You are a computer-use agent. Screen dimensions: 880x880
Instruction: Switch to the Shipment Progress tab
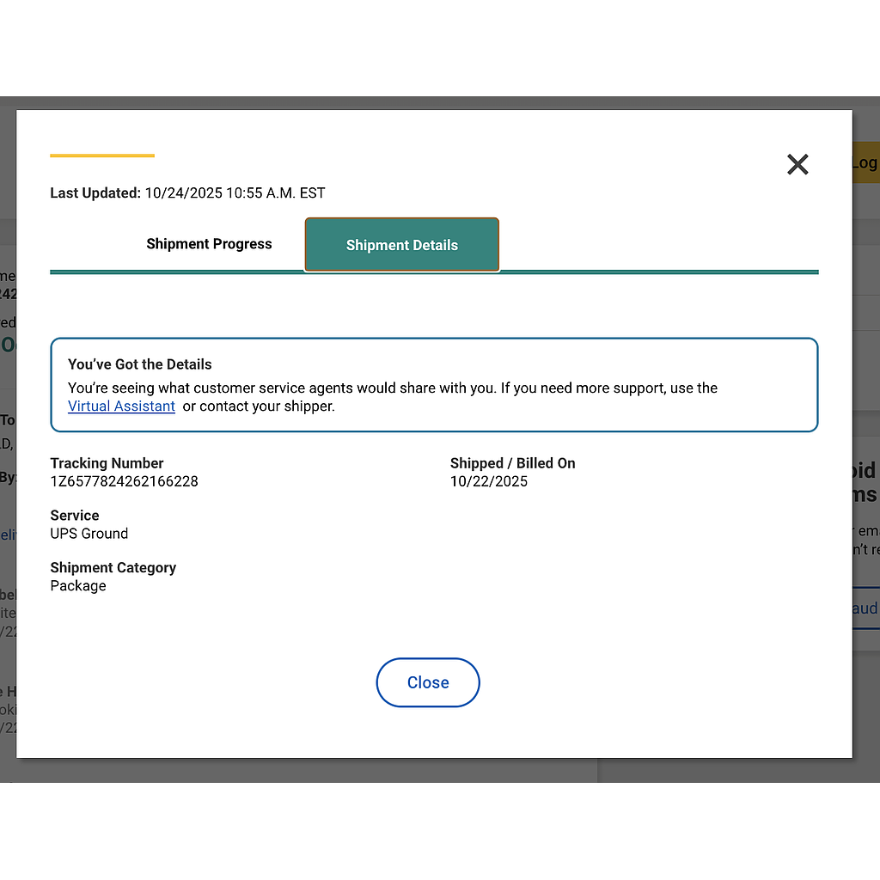(209, 244)
